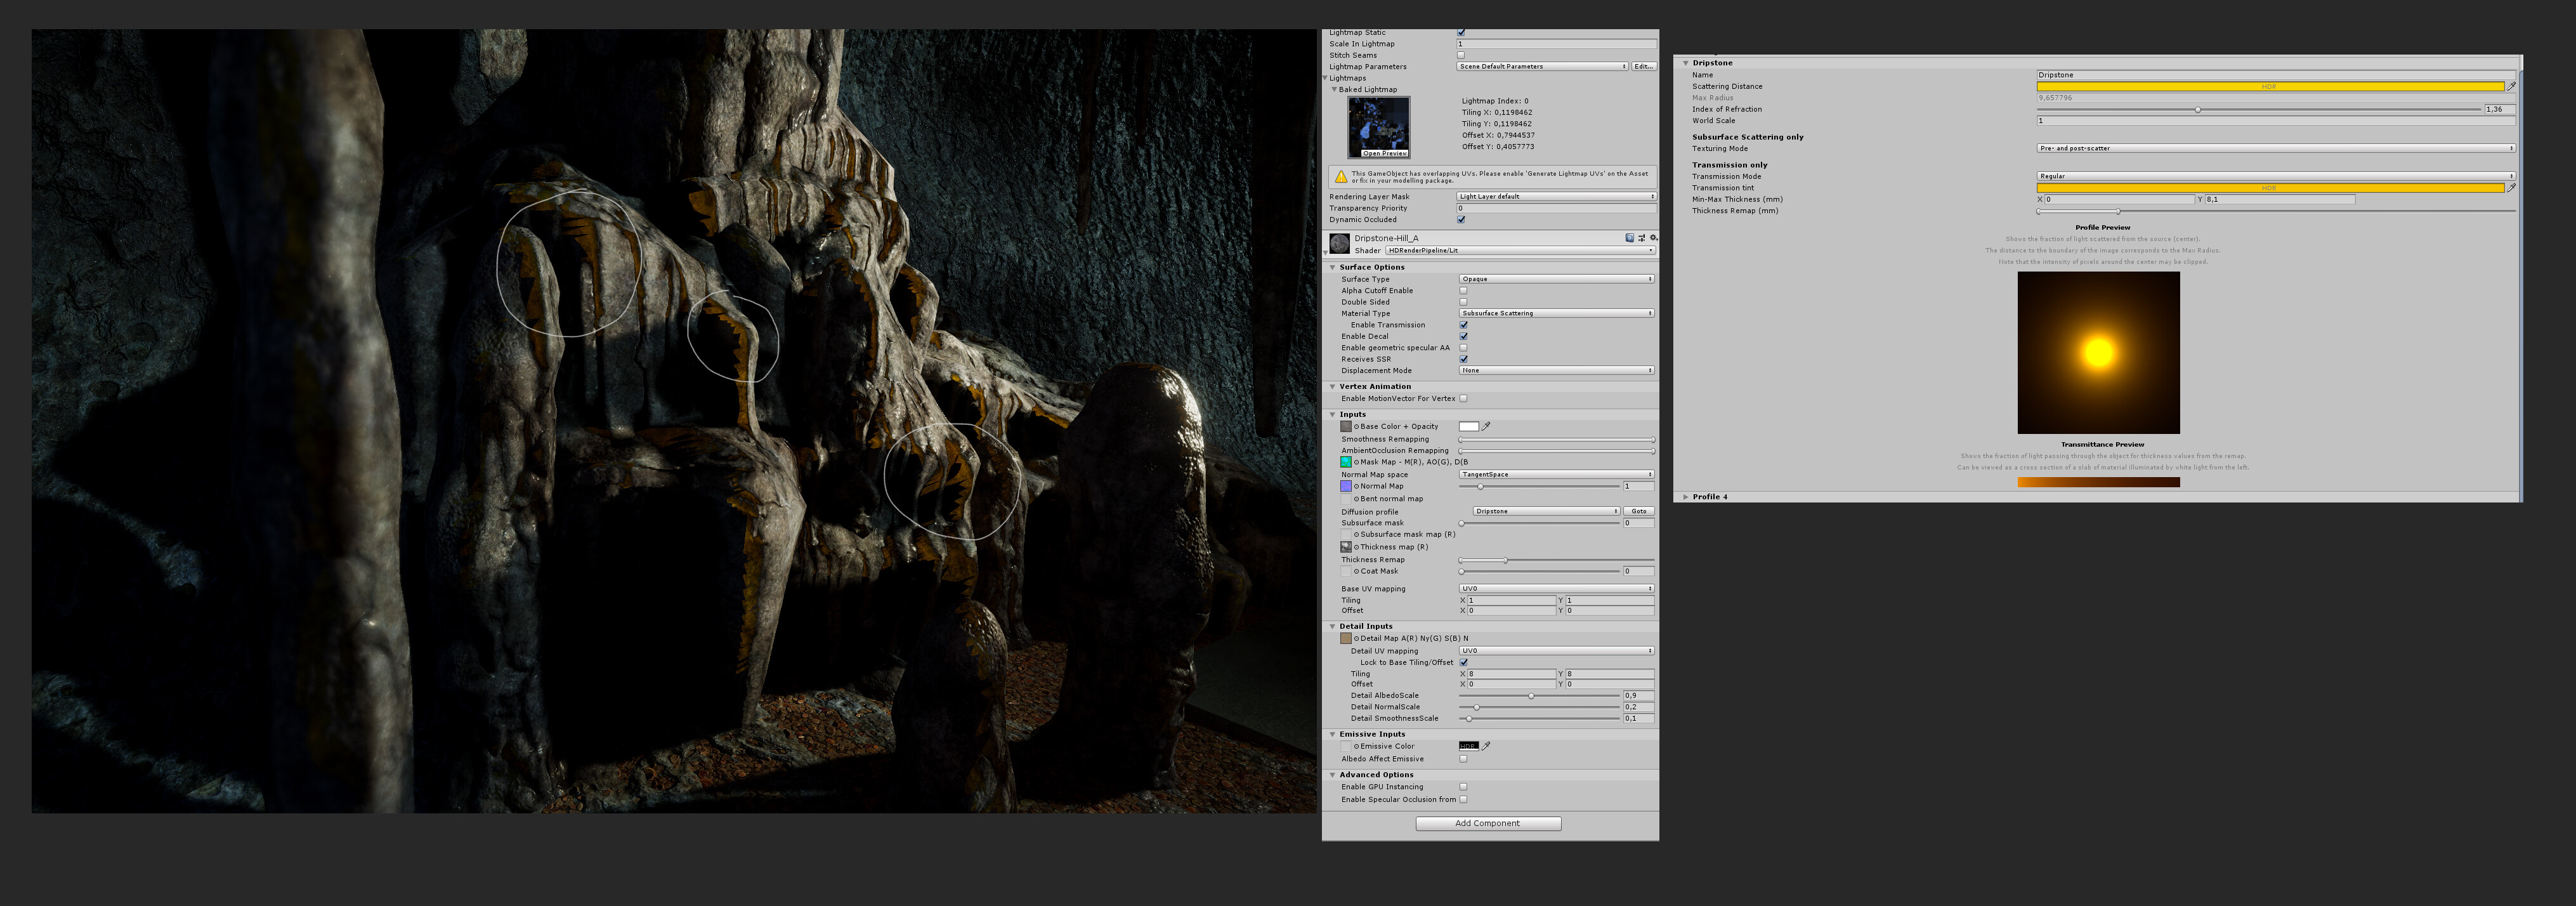The height and width of the screenshot is (906, 2576).
Task: Open the Diffusion profile dropdown
Action: point(1543,511)
